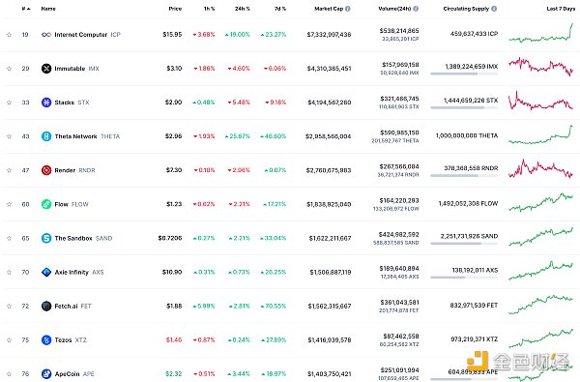Click the Market Cap info icon
Image resolution: width=580 pixels, height=382 pixels.
pos(348,9)
